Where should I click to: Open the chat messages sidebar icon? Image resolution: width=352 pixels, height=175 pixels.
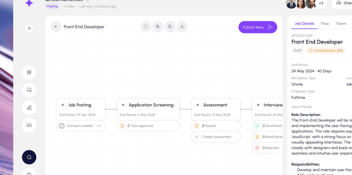pyautogui.click(x=29, y=90)
